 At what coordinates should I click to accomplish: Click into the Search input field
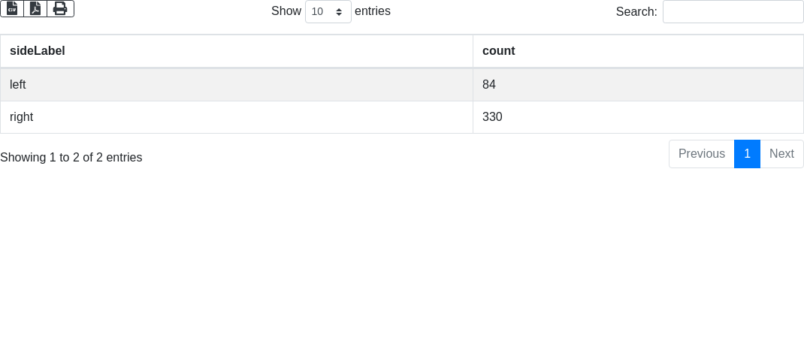coord(733,11)
